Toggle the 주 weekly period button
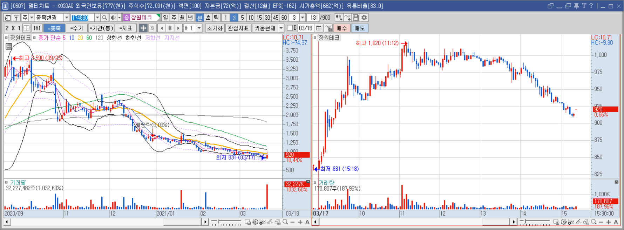The image size is (624, 230). (x=174, y=18)
